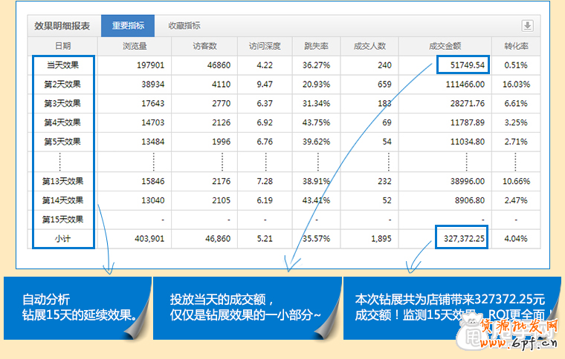565x359 pixels.
Task: Click transaction amount 8906.80
Action: pos(470,200)
